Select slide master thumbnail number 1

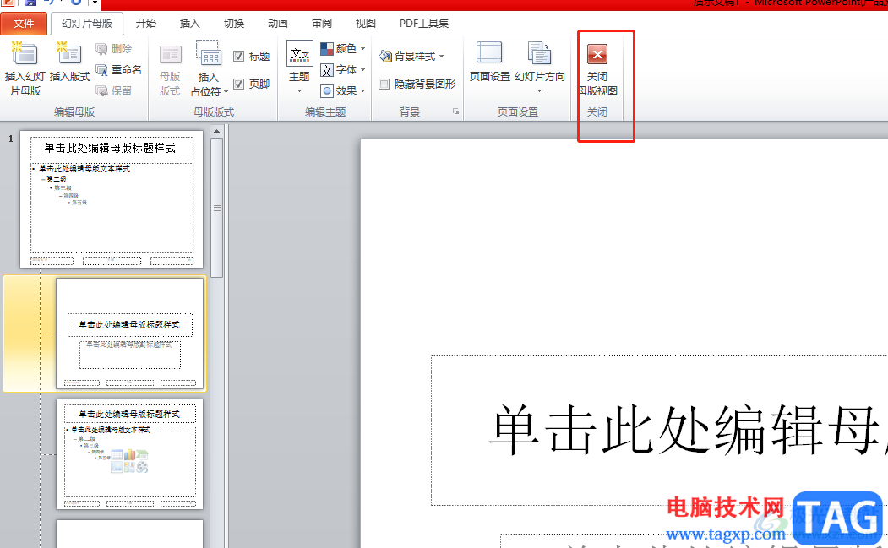[112, 199]
